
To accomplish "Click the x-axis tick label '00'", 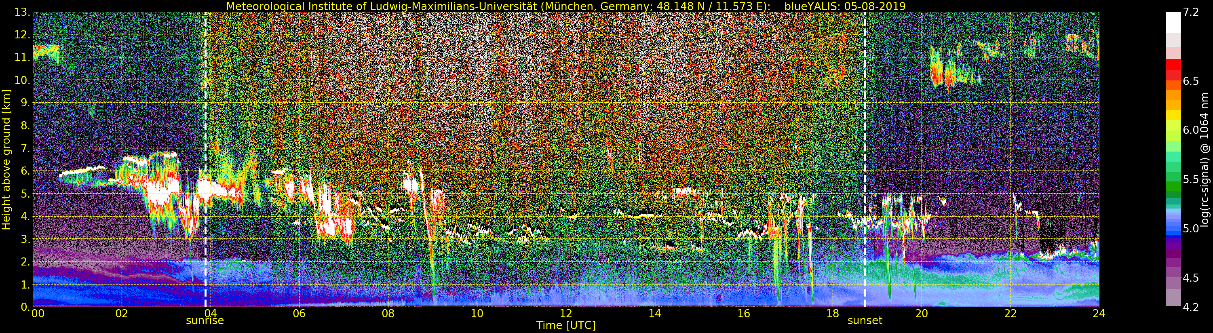I will pyautogui.click(x=38, y=313).
